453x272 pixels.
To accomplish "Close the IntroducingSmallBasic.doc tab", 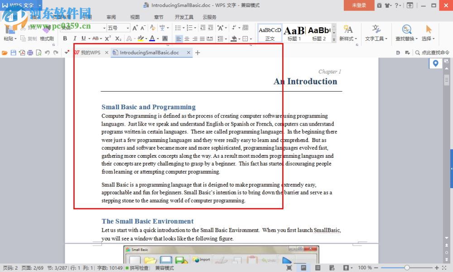I will click(188, 53).
